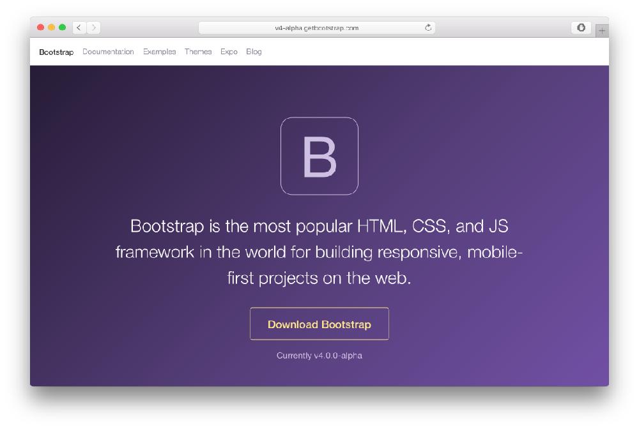Screen dimensions: 639x429
Task: Reload the page using the refresh icon
Action: click(x=429, y=28)
